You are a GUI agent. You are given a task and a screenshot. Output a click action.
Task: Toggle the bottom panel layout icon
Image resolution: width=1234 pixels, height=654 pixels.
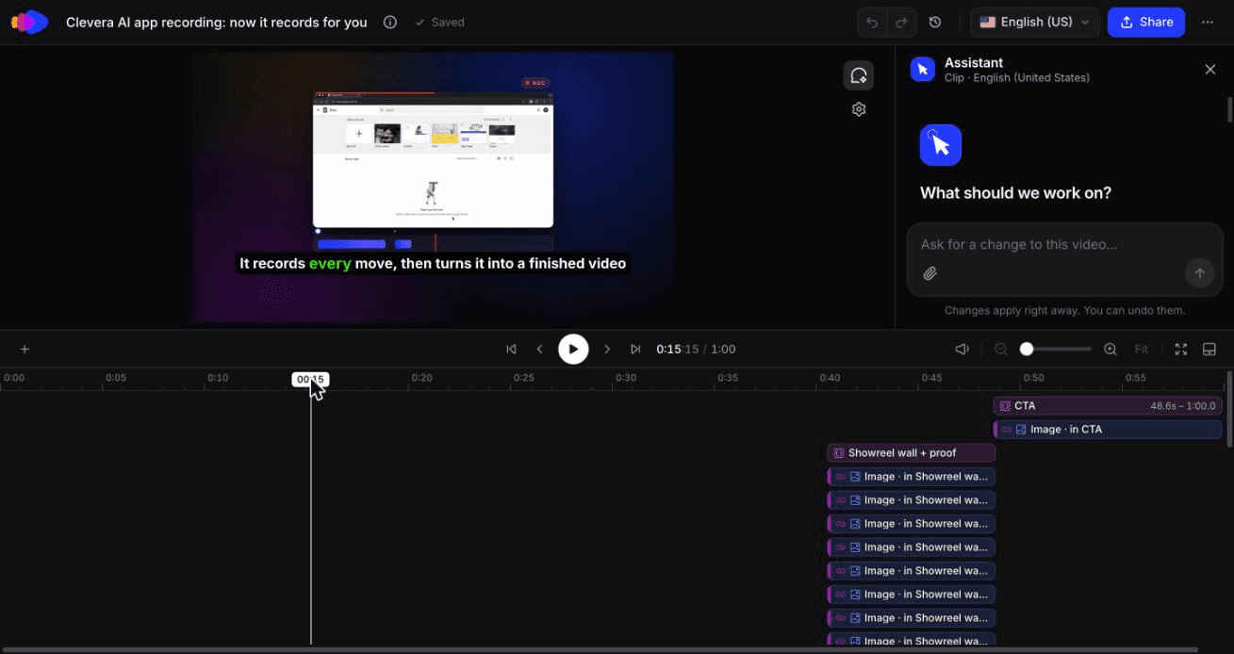[x=1209, y=349]
